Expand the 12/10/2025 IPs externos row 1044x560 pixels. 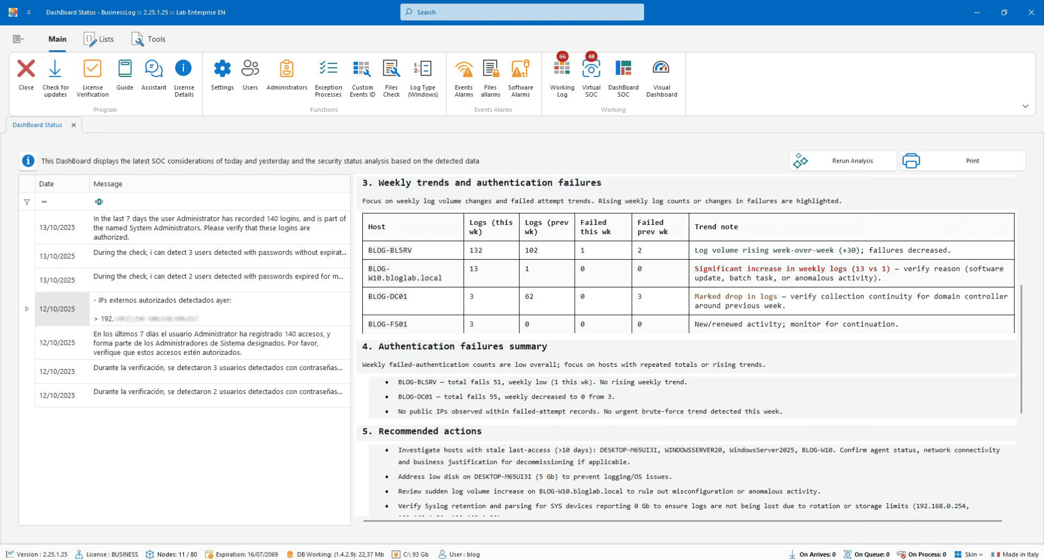[x=27, y=309]
